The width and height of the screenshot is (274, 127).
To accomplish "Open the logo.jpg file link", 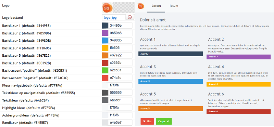I will pos(110,17).
